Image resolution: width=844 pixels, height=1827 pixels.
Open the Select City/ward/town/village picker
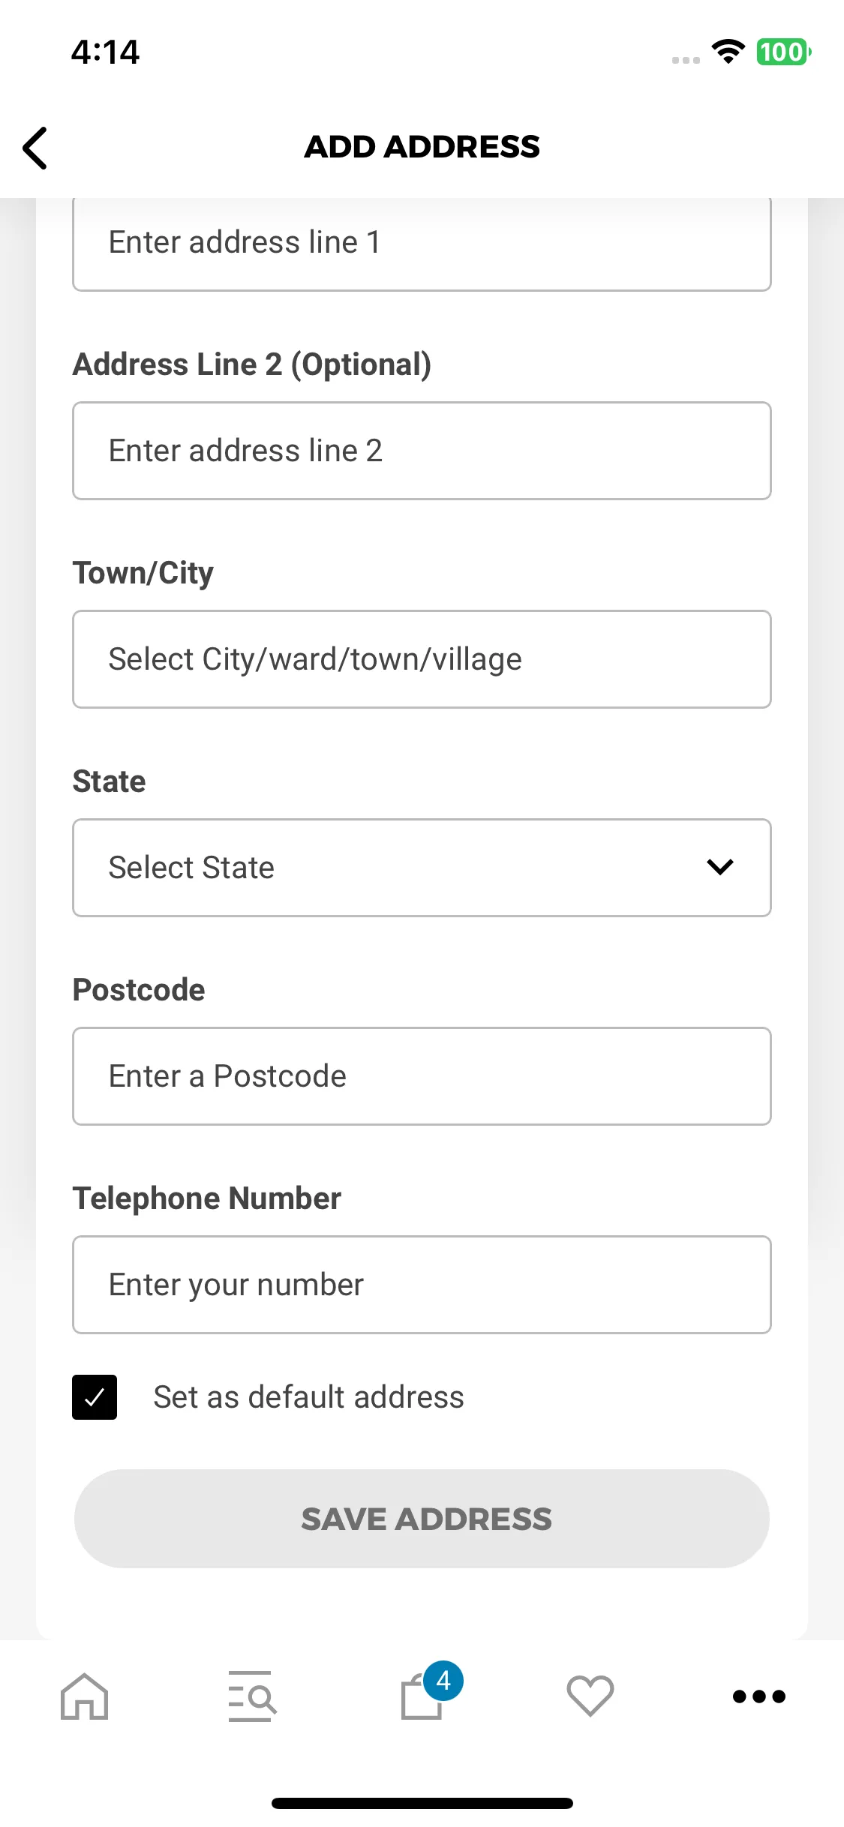[422, 659]
